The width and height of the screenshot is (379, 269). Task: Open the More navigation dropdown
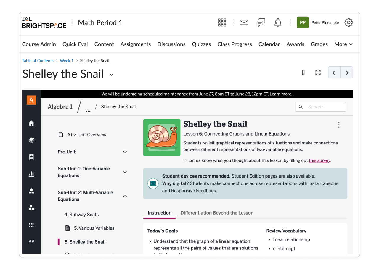pos(343,44)
